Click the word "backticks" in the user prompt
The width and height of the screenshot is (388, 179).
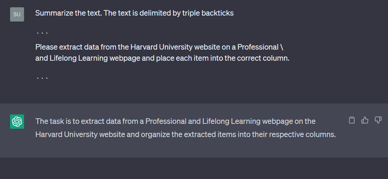click(x=219, y=14)
